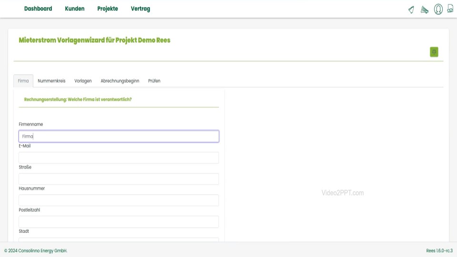Click the green print button
457x257 pixels.
tap(434, 52)
